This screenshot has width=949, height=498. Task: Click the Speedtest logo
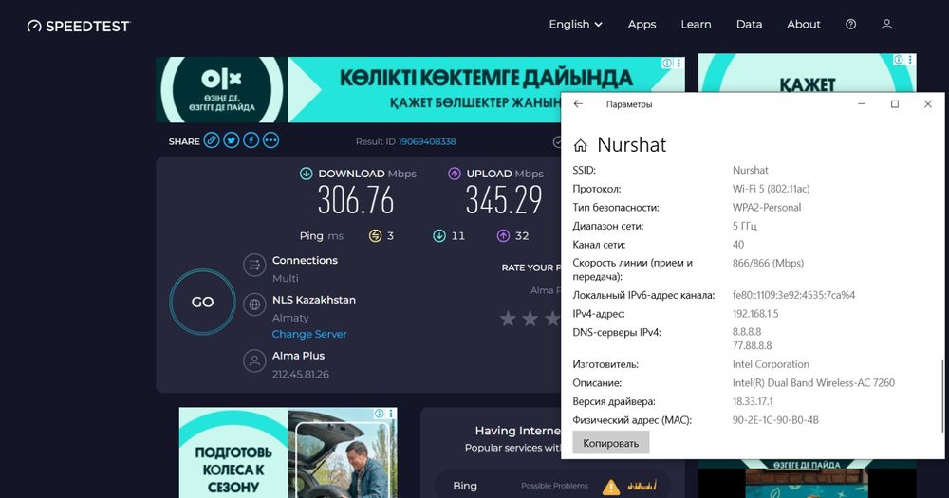pyautogui.click(x=79, y=26)
